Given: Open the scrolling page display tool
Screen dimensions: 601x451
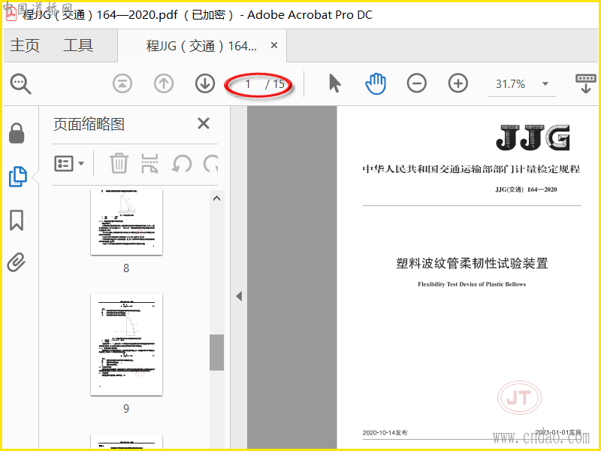Looking at the screenshot, I should pyautogui.click(x=586, y=84).
